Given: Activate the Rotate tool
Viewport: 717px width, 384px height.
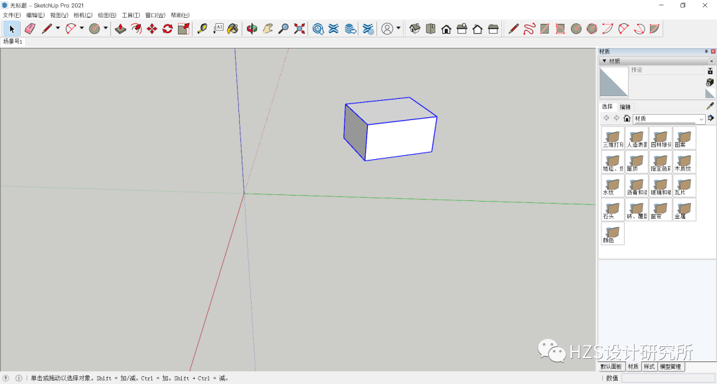Looking at the screenshot, I should [166, 29].
